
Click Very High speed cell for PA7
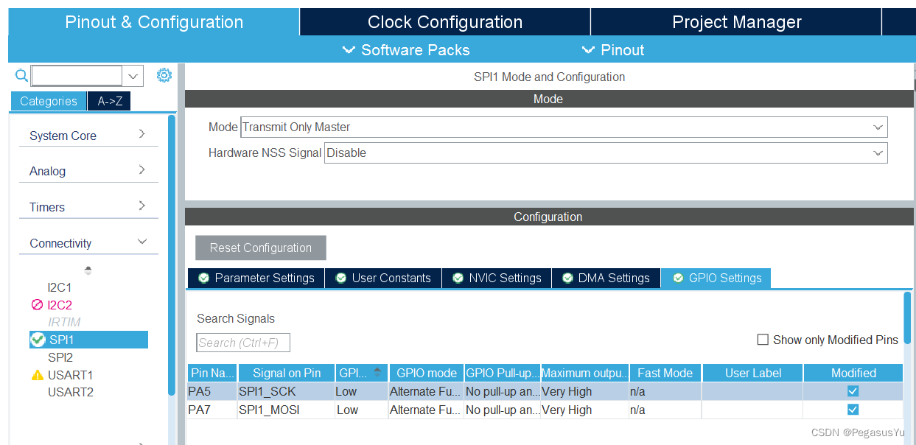click(x=585, y=409)
